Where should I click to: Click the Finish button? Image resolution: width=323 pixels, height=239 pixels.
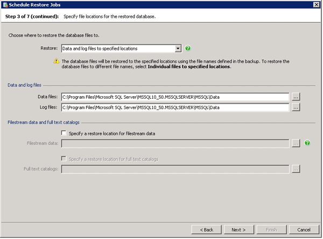coord(271,229)
